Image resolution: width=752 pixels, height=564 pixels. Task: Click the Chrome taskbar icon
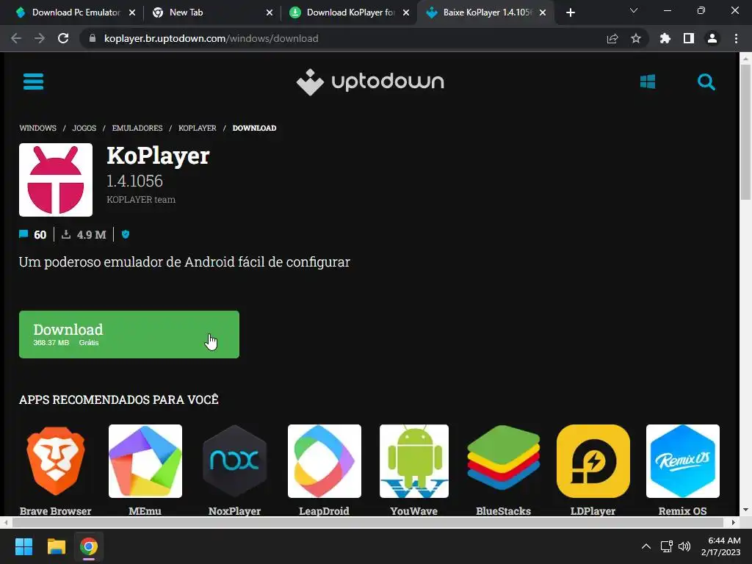(89, 546)
